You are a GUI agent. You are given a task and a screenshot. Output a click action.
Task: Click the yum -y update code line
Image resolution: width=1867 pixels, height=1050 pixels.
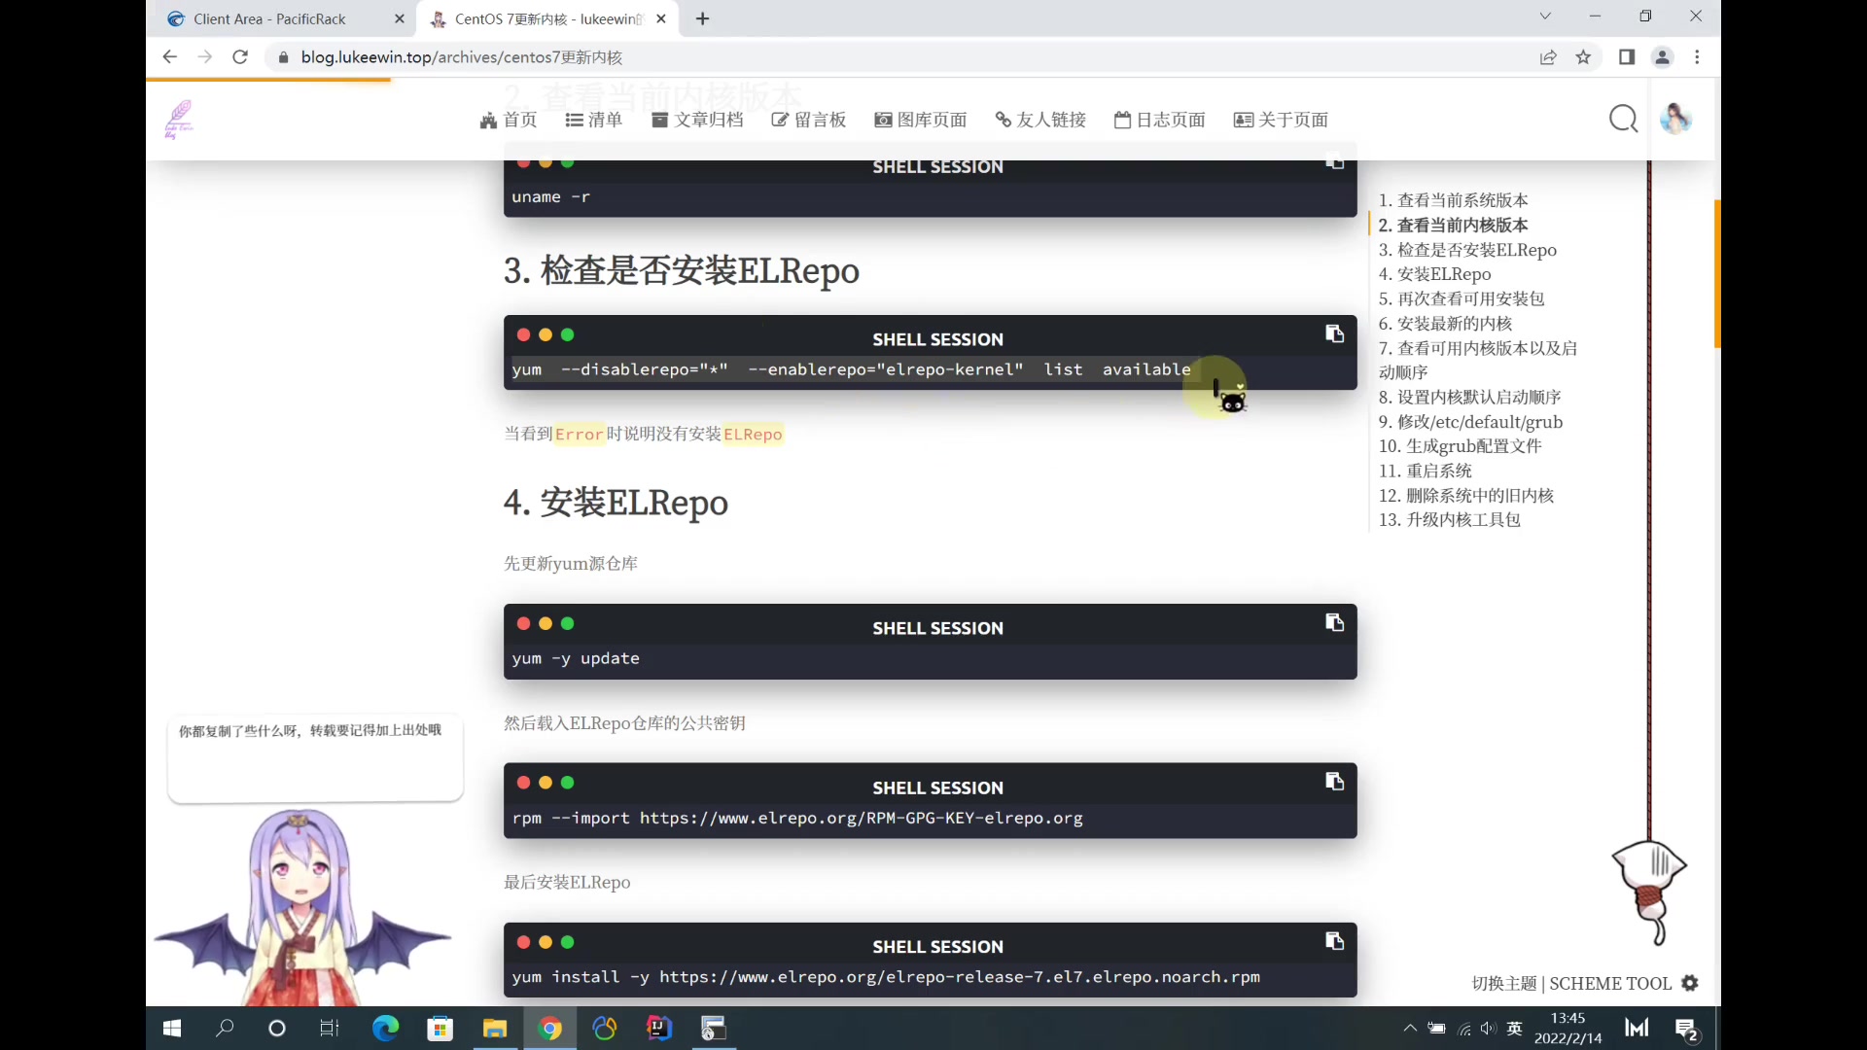tap(576, 658)
